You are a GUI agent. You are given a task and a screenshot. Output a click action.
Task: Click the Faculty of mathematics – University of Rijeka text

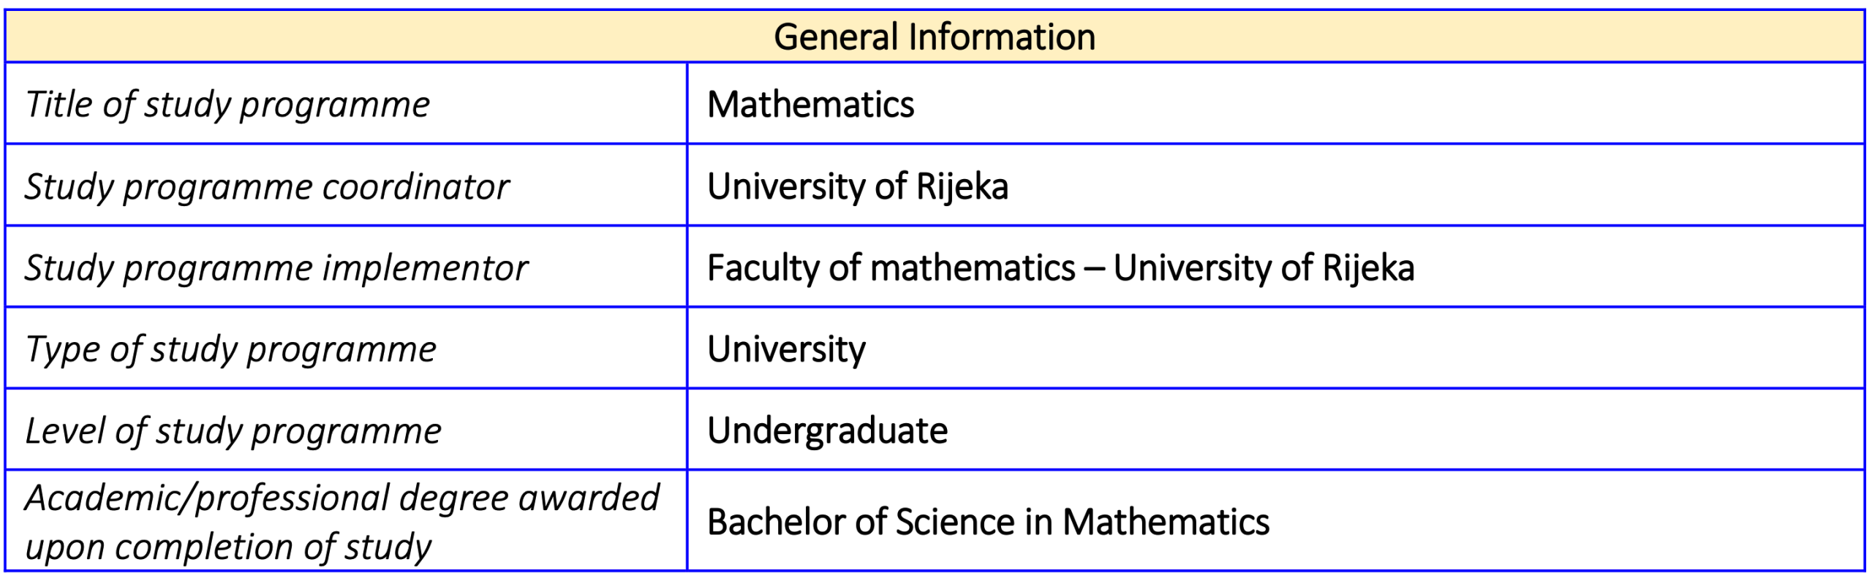click(1060, 268)
